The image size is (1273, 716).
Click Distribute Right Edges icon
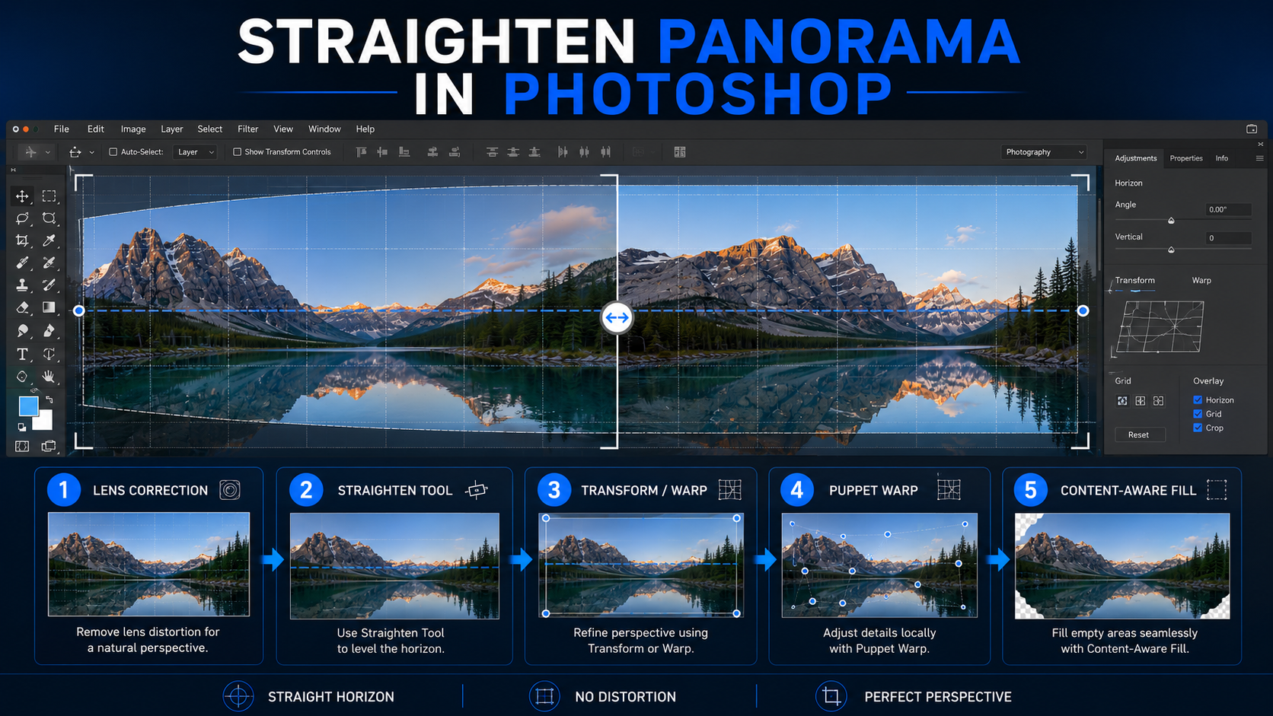coord(605,152)
